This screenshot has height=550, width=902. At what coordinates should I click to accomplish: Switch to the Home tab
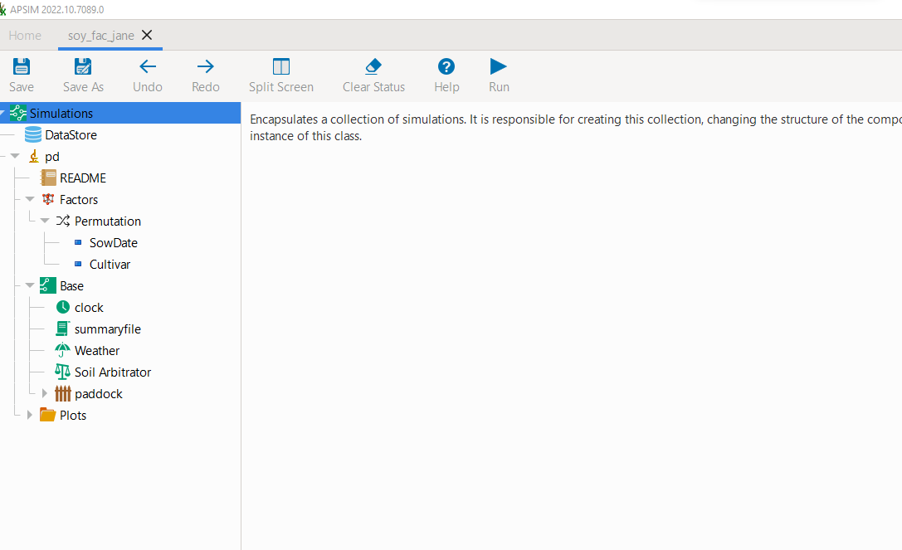coord(25,36)
